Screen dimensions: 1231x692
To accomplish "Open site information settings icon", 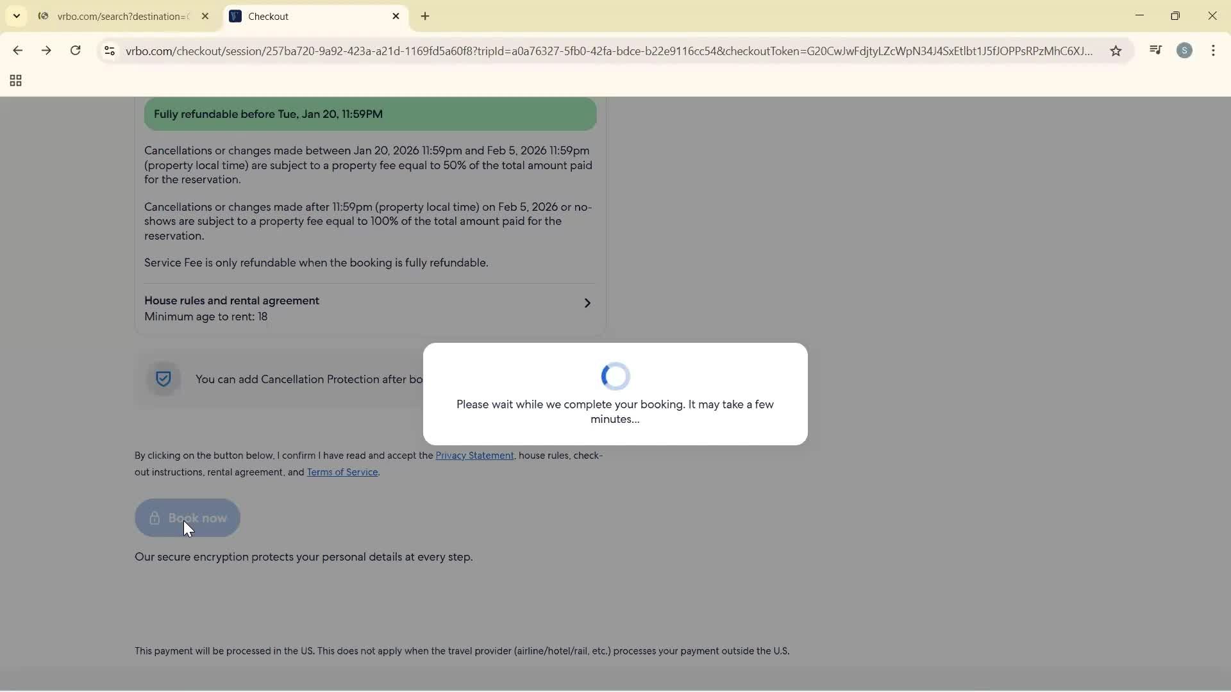I will (109, 51).
